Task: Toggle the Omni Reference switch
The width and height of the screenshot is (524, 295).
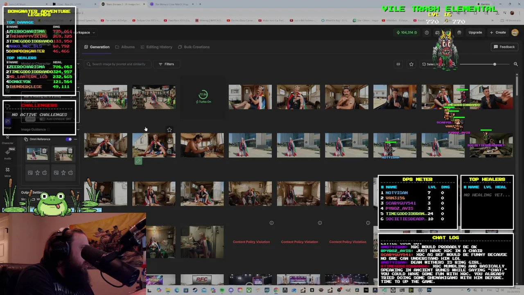Action: [x=69, y=139]
